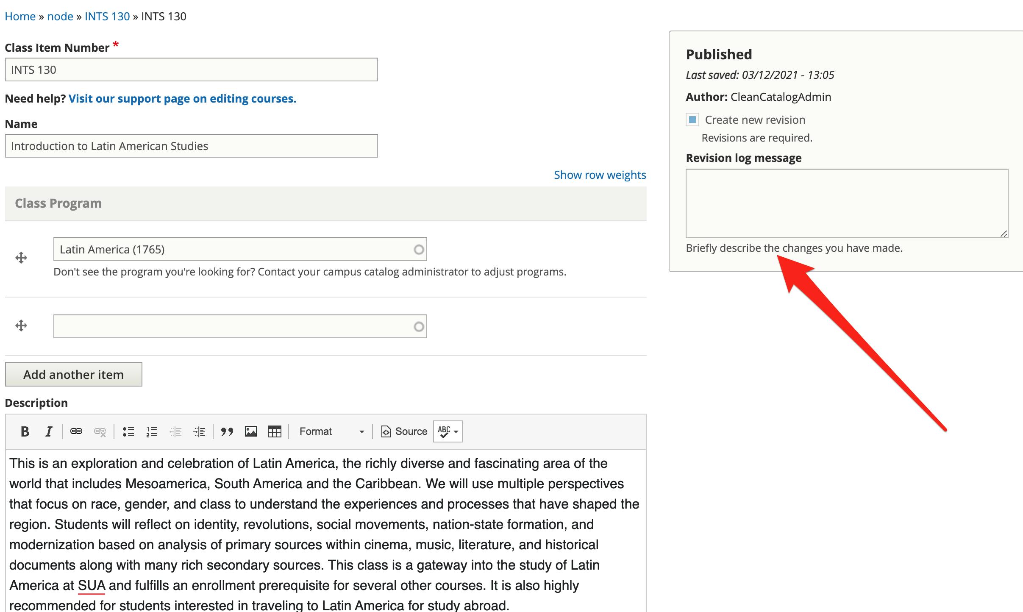Insert a numbered list

point(152,431)
